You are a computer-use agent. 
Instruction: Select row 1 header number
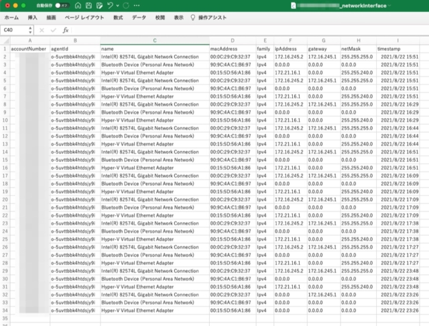[x=5, y=49]
